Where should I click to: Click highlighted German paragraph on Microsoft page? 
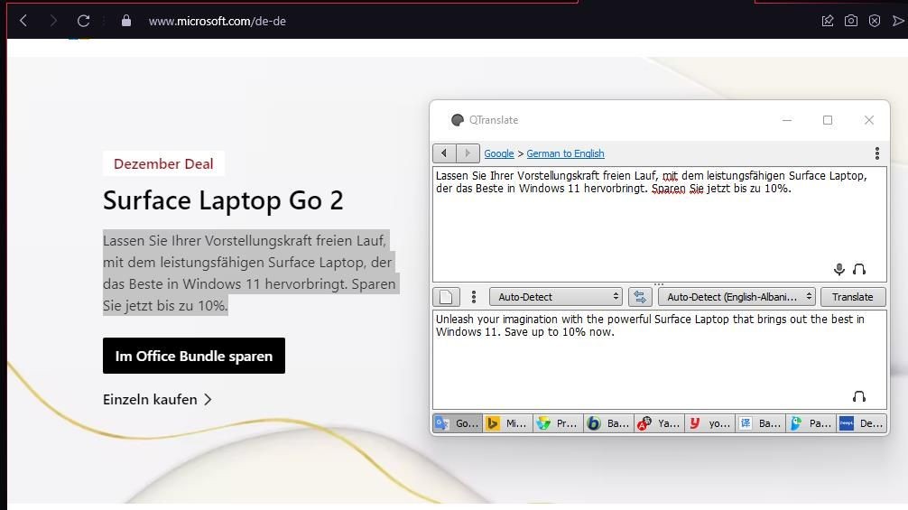[x=251, y=273]
